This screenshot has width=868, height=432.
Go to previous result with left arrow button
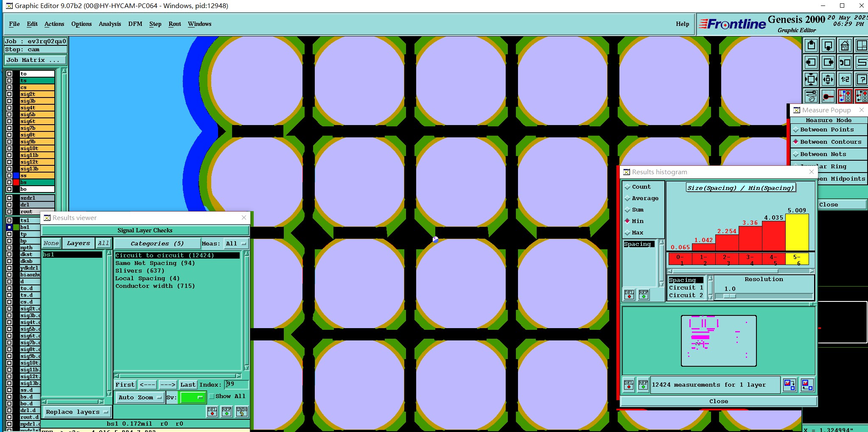coord(147,385)
